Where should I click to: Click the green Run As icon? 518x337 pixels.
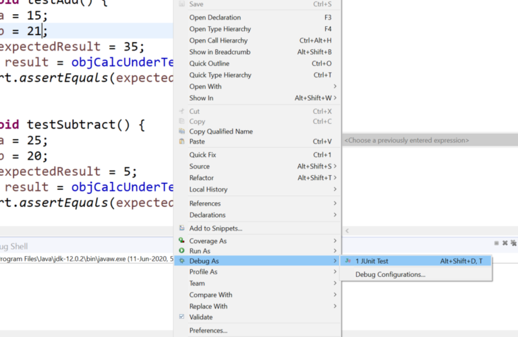[181, 251]
